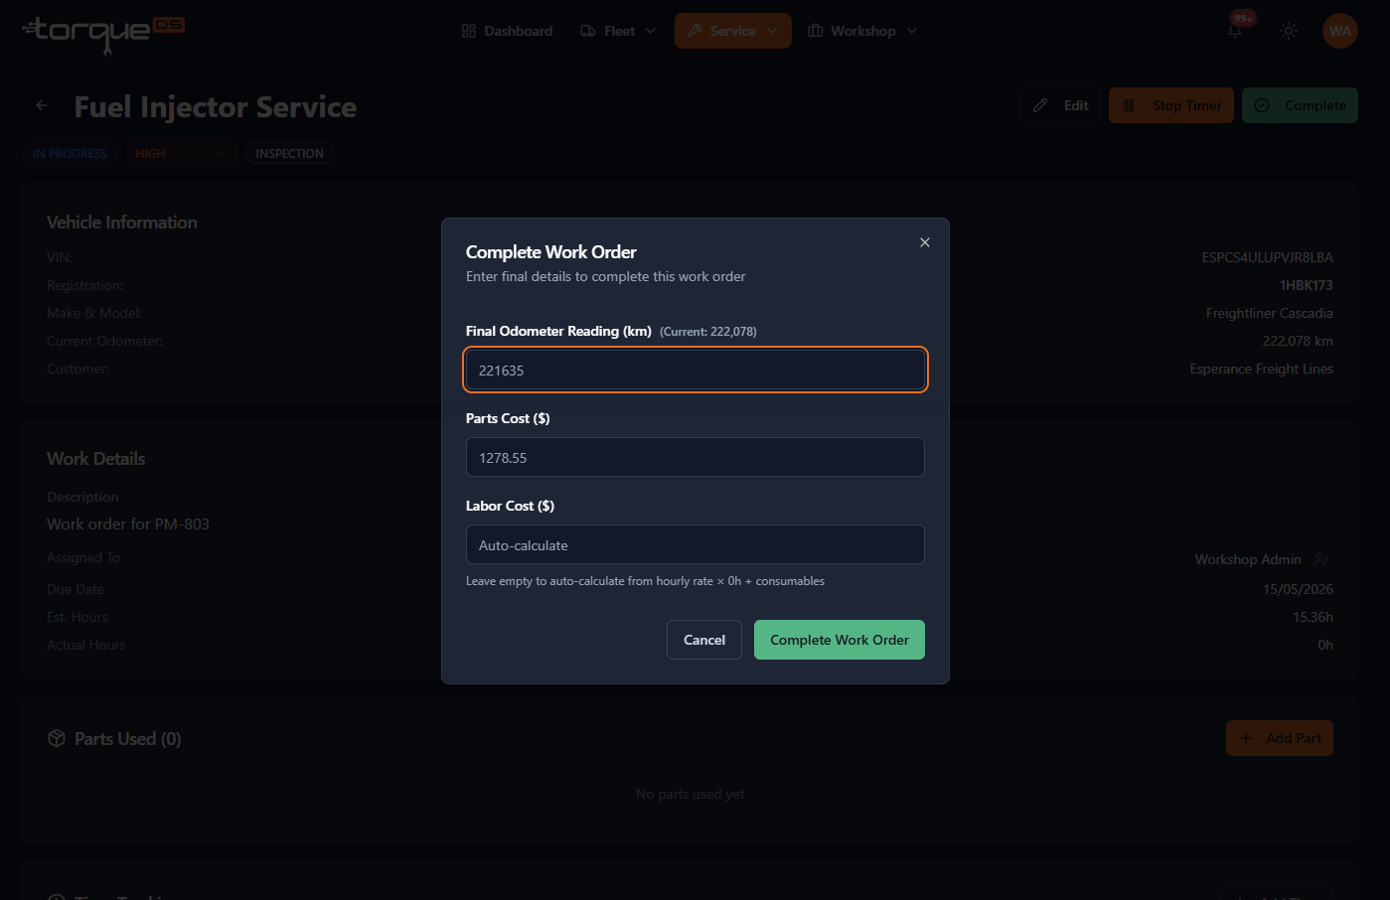The height and width of the screenshot is (900, 1390).
Task: Click 'Work order for PM-803' description
Action: pos(128,524)
